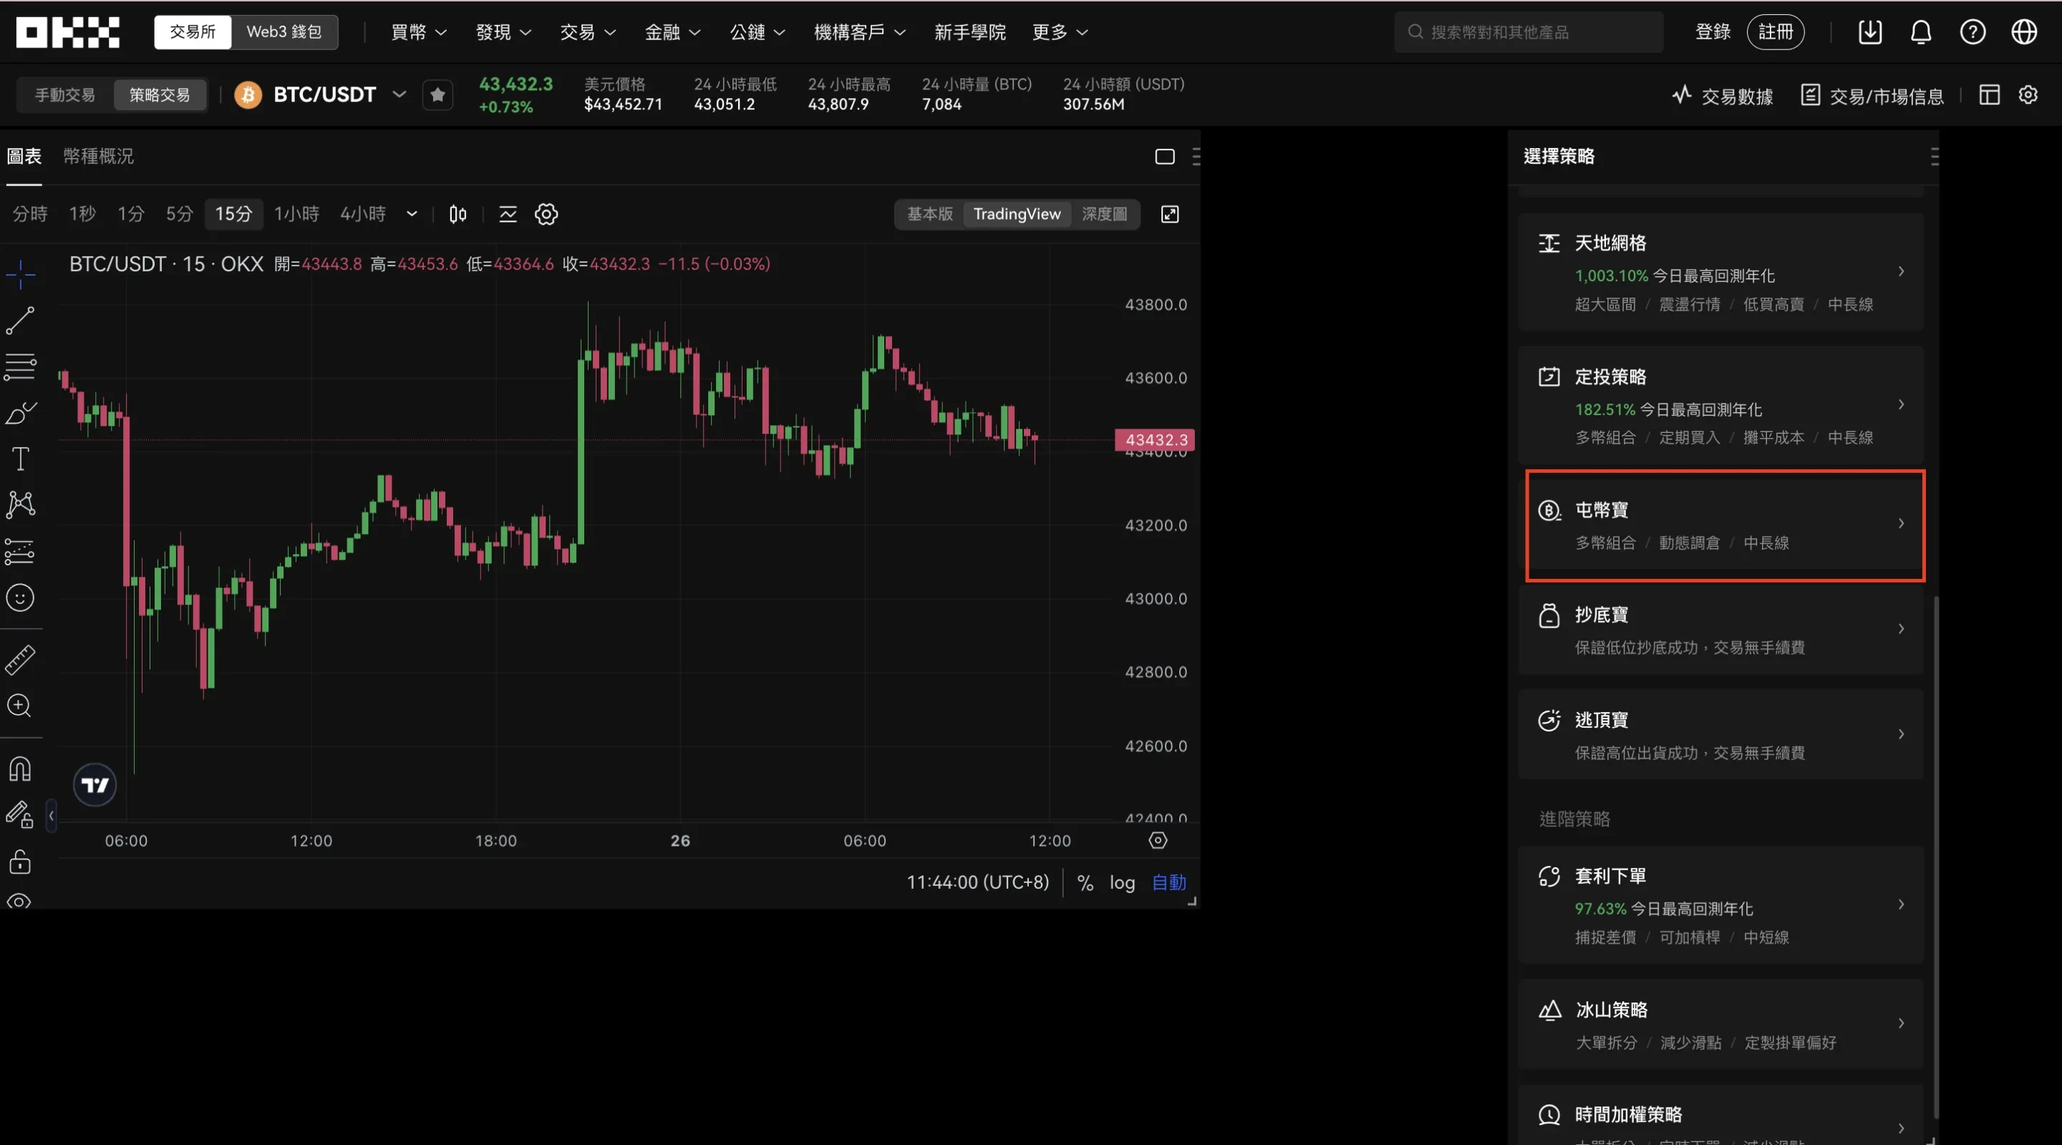
Task: Click strategy panel vertical scrollbar
Action: (x=1936, y=857)
